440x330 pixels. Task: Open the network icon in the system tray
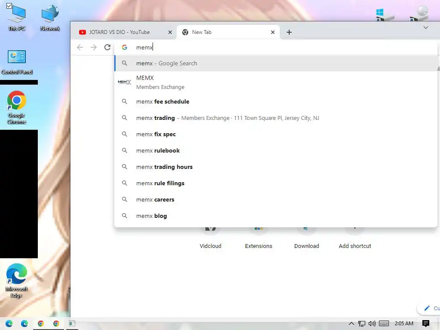pos(362,324)
